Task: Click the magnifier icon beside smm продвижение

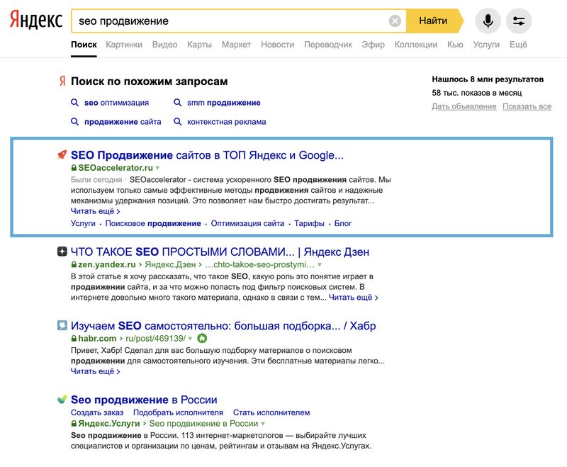Action: coord(177,102)
